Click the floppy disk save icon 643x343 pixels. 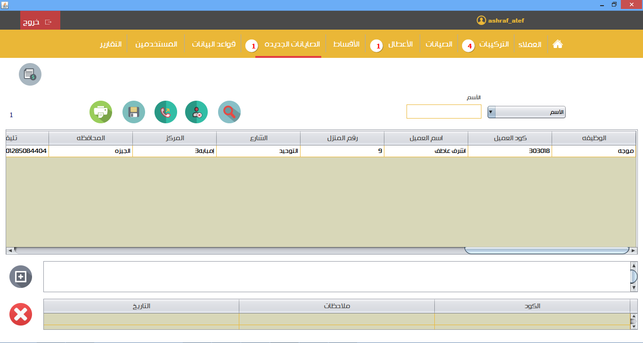(x=134, y=112)
